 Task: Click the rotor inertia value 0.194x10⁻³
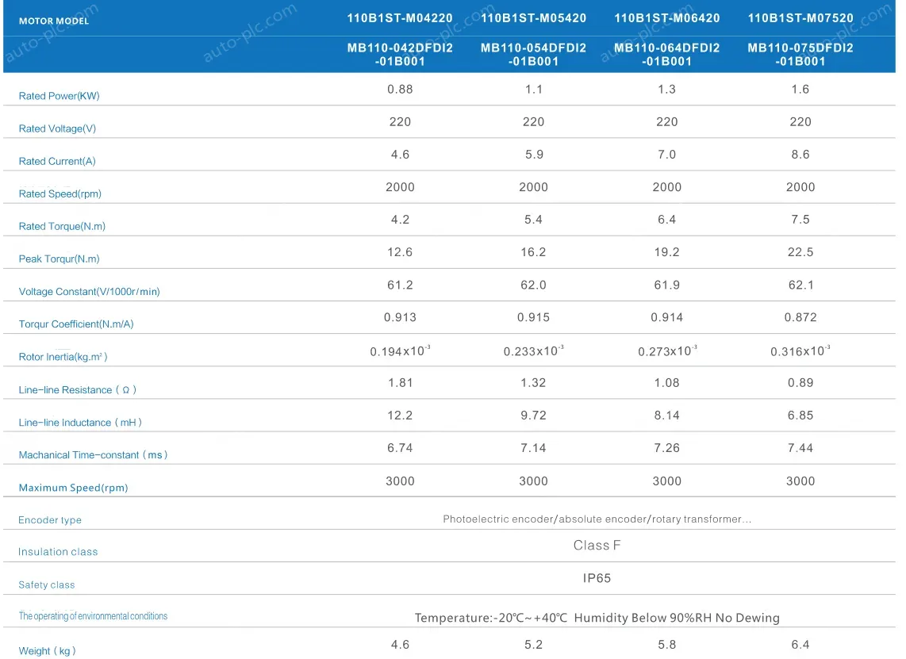click(400, 351)
